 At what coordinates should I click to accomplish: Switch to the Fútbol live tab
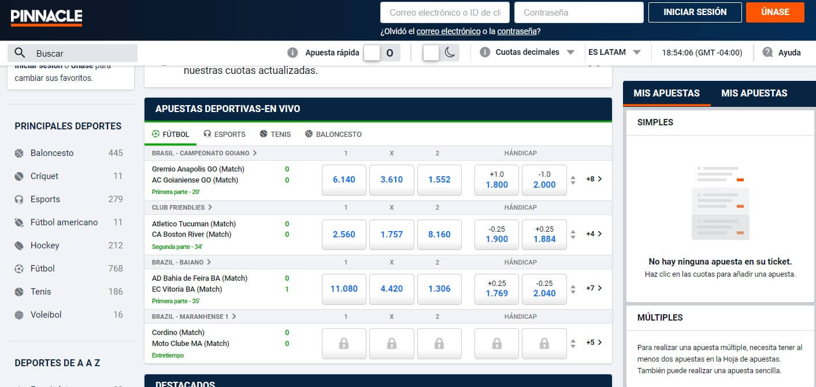click(x=170, y=134)
